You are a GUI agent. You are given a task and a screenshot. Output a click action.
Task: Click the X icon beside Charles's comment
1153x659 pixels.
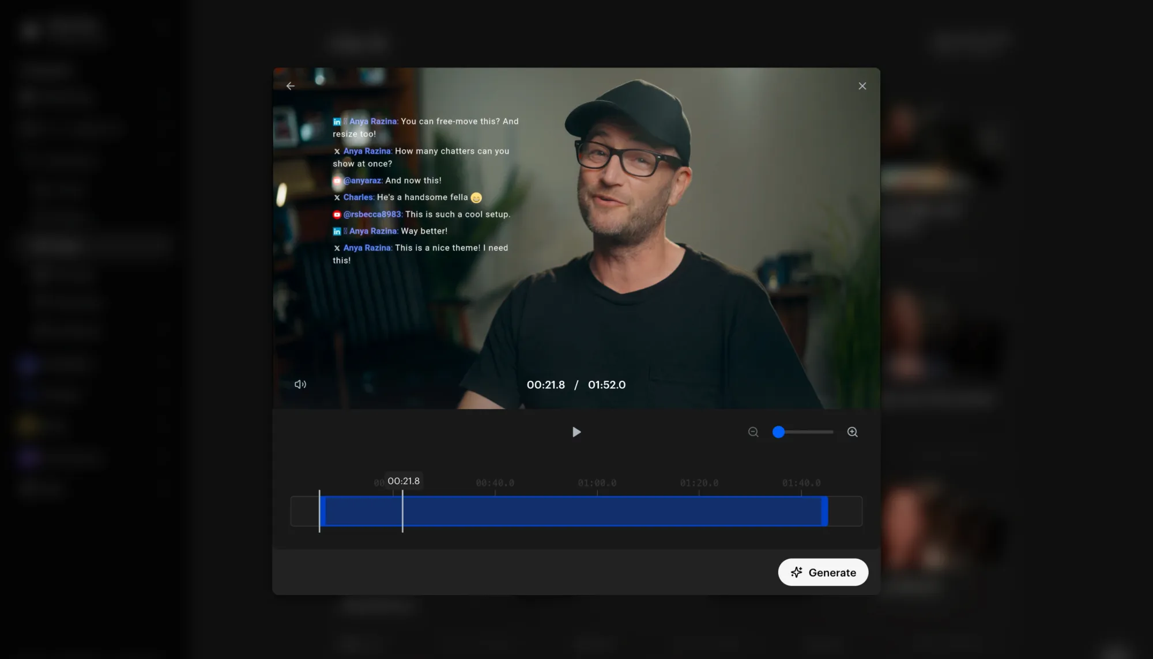point(337,198)
